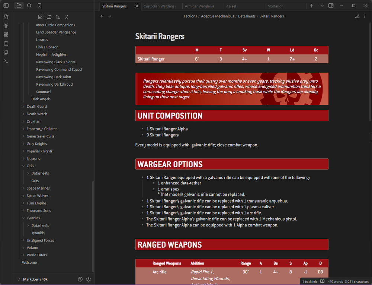Open Markdown 40k vault switcher
Viewport: 372px width, 285px height.
tap(32, 279)
